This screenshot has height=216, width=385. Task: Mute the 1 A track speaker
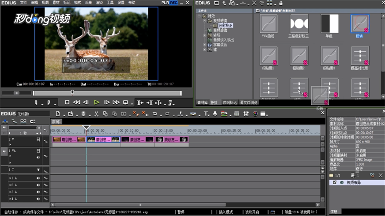(38, 178)
